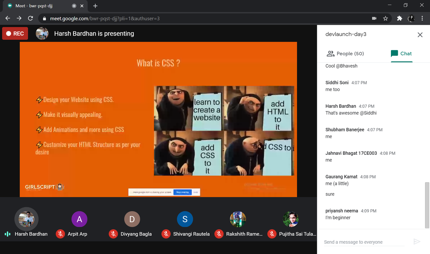Click the recording indicator circle in browser tab
Screen dimensions: 430x254
(x=74, y=6)
